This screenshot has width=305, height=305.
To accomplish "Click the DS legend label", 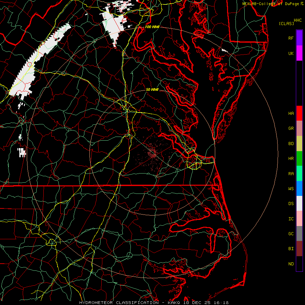I will click(291, 203).
